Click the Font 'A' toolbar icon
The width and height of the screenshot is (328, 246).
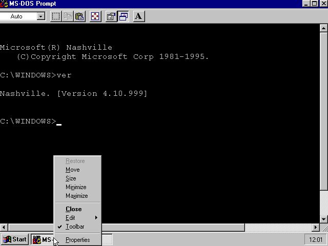click(x=138, y=16)
